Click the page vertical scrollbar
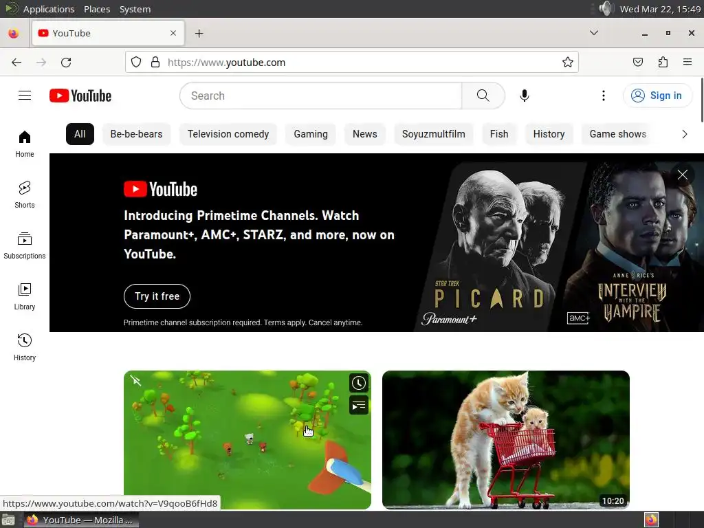704x528 pixels. point(702,100)
